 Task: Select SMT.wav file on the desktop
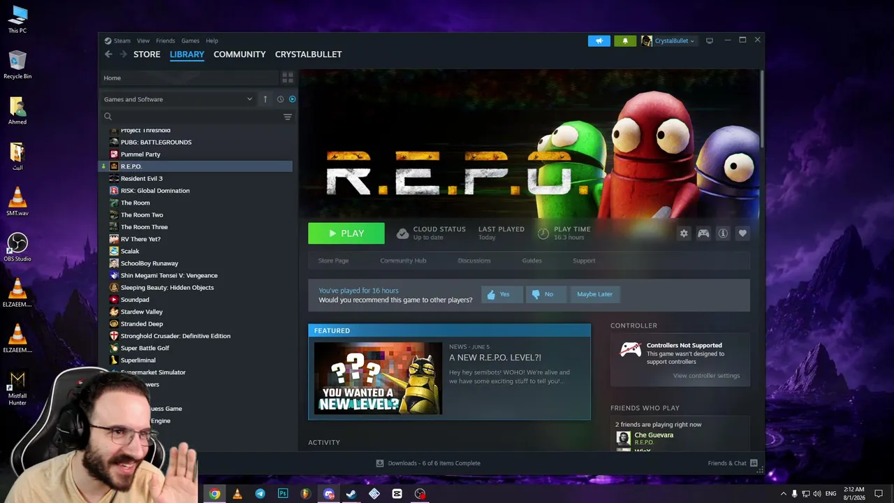[17, 202]
